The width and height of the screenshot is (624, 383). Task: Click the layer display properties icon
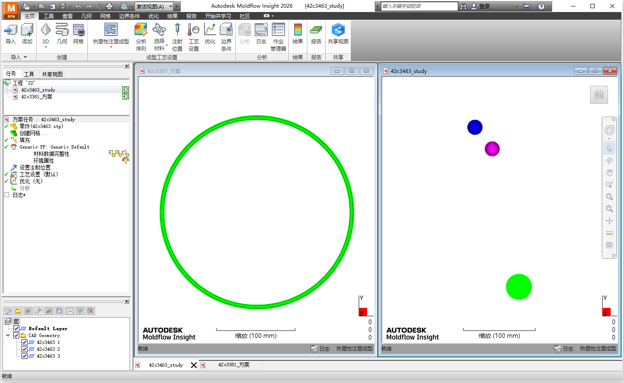[x=59, y=311]
